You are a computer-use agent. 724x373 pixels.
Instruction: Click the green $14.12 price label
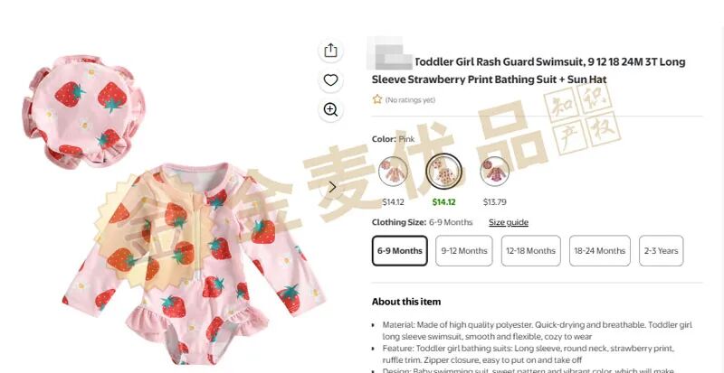coord(443,202)
